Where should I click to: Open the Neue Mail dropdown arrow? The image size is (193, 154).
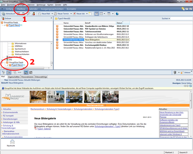point(52,14)
